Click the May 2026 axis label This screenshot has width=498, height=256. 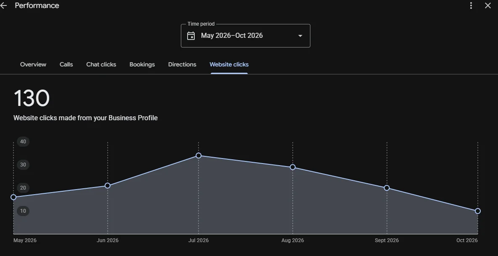[x=25, y=240]
